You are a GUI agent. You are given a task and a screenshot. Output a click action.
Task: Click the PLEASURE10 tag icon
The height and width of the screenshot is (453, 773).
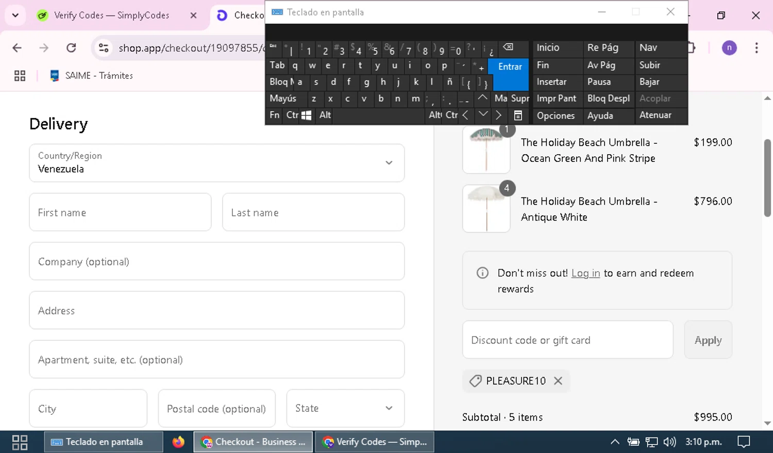click(x=475, y=381)
